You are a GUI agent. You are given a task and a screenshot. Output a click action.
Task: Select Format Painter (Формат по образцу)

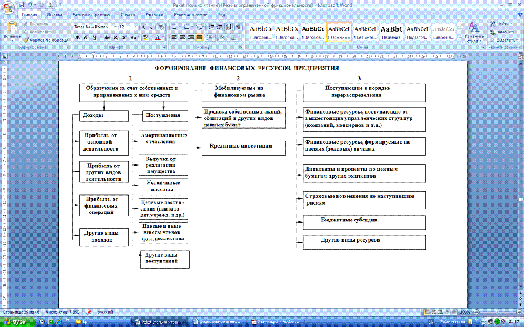(x=46, y=39)
